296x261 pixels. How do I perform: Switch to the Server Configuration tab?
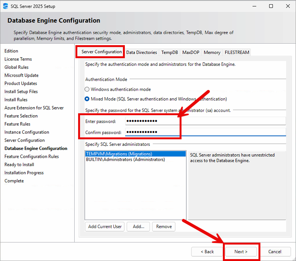(x=101, y=52)
